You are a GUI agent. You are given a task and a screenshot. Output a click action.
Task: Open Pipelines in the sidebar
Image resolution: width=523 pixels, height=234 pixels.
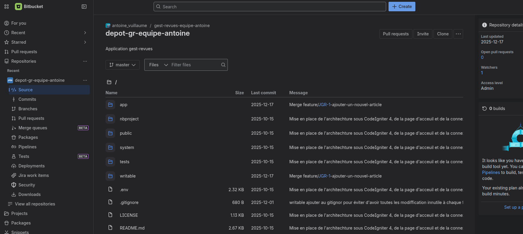49,147
